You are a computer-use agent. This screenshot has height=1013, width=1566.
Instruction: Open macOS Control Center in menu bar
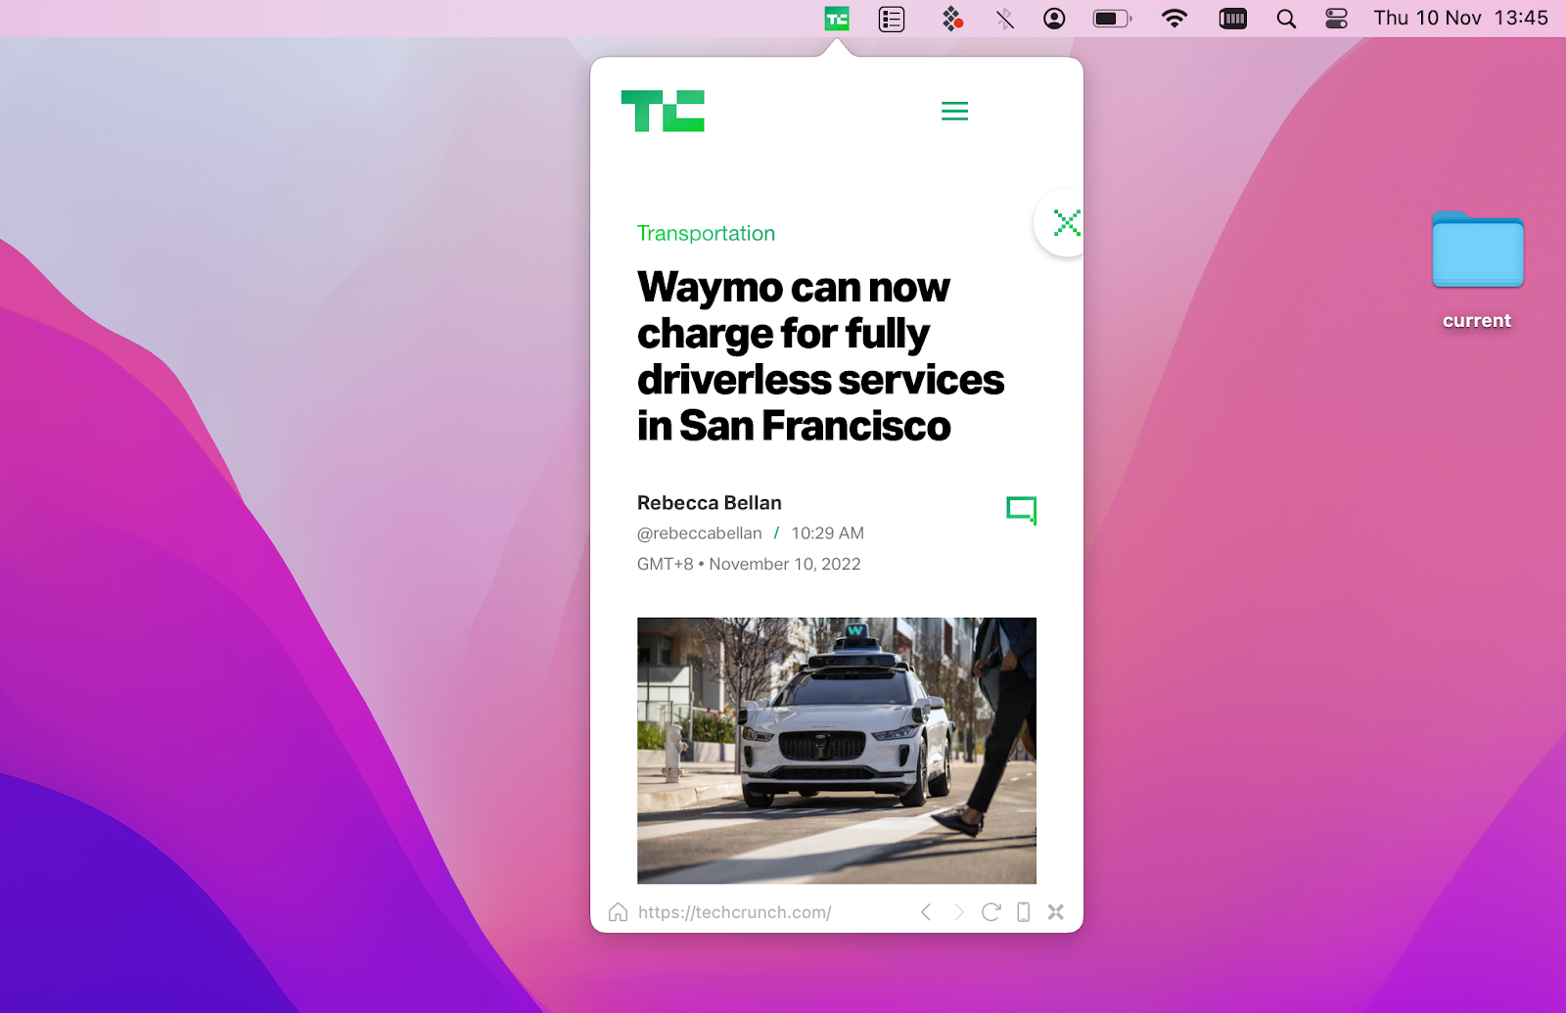[1336, 19]
